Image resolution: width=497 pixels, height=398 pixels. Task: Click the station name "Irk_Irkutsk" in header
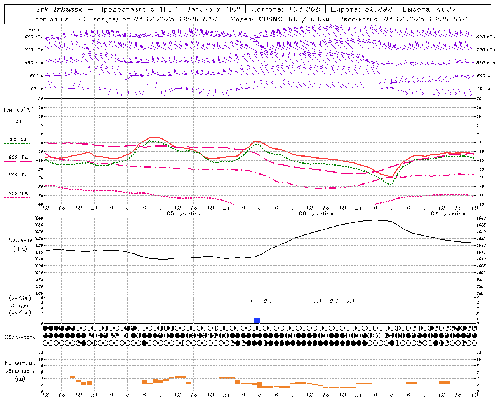pyautogui.click(x=60, y=9)
